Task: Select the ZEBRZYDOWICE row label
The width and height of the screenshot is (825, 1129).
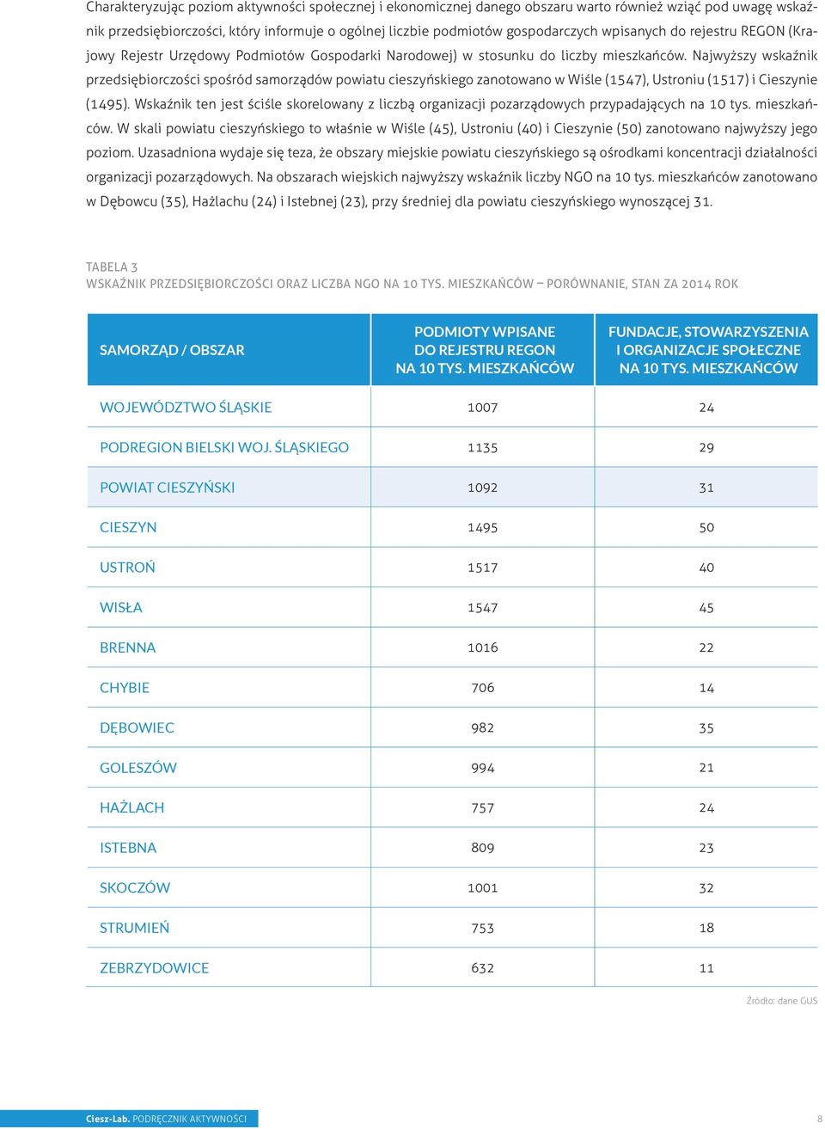Action: click(x=155, y=968)
